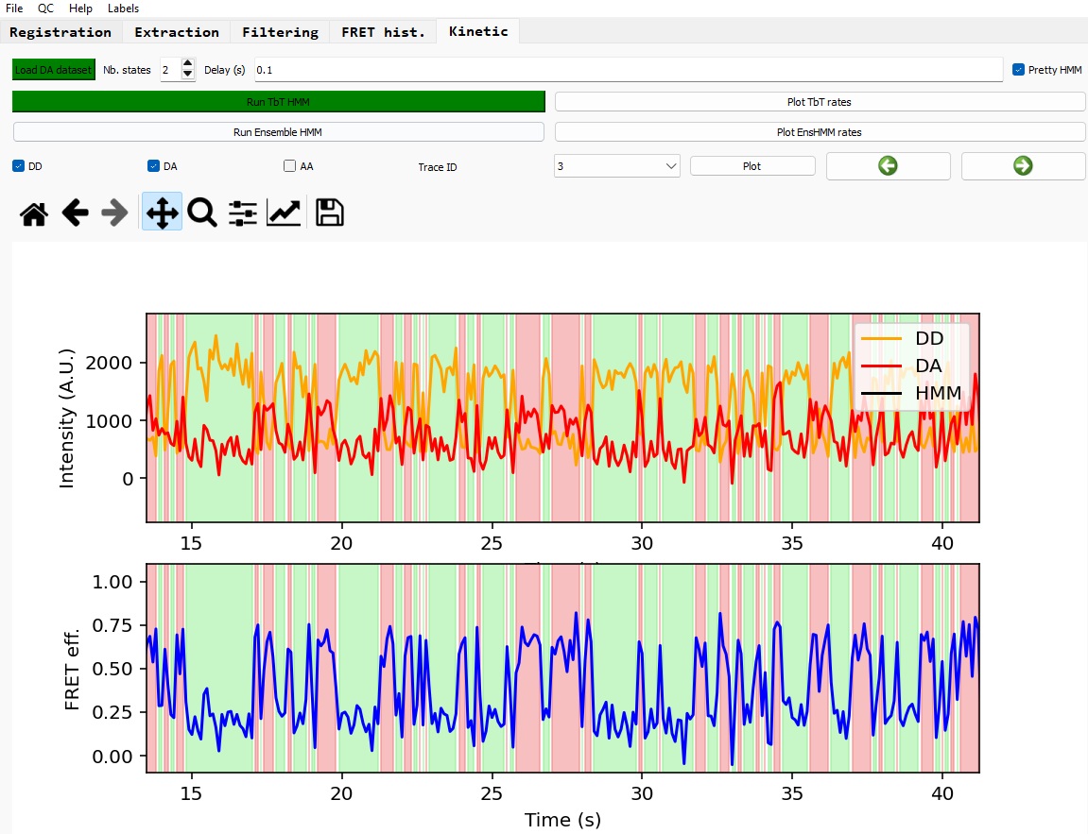Click Run Ensemble HMM button

pos(278,132)
